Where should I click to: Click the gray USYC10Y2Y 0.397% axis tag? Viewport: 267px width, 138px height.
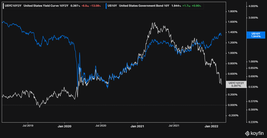(236, 84)
